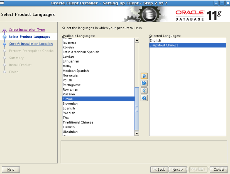
Task: Select Japanese in Available Languages
Action: click(98, 43)
